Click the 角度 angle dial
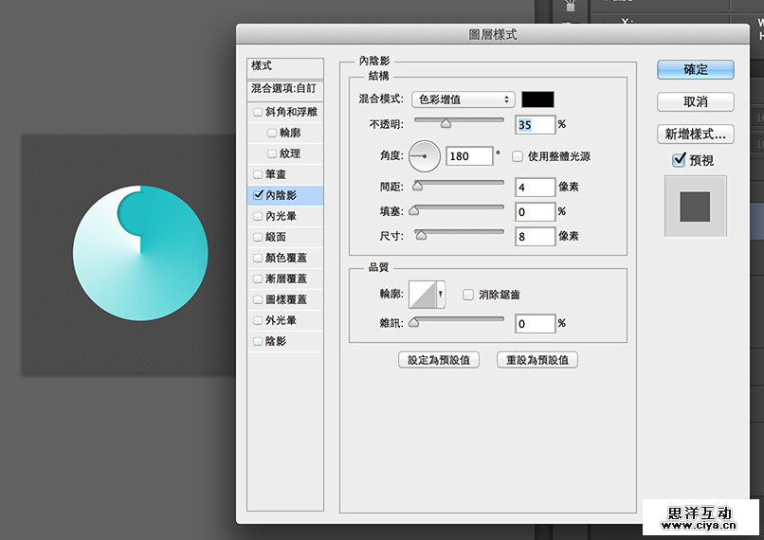Image resolution: width=764 pixels, height=540 pixels. (425, 156)
